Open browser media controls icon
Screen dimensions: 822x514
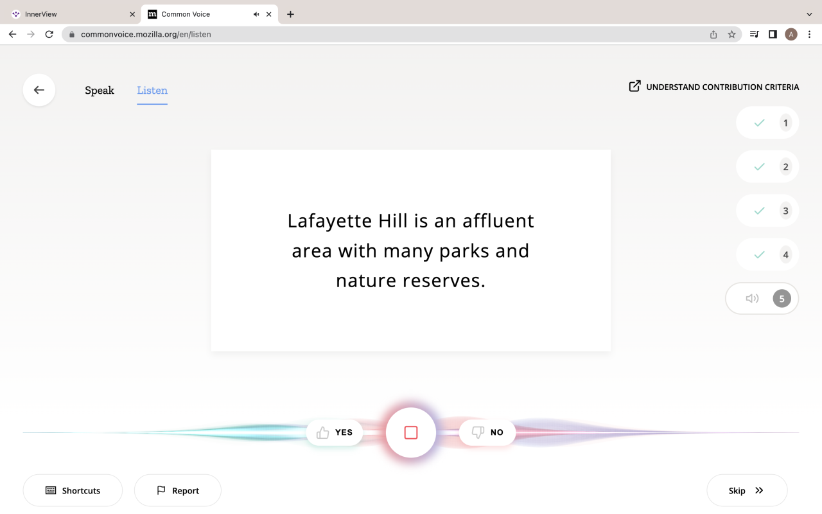point(755,35)
